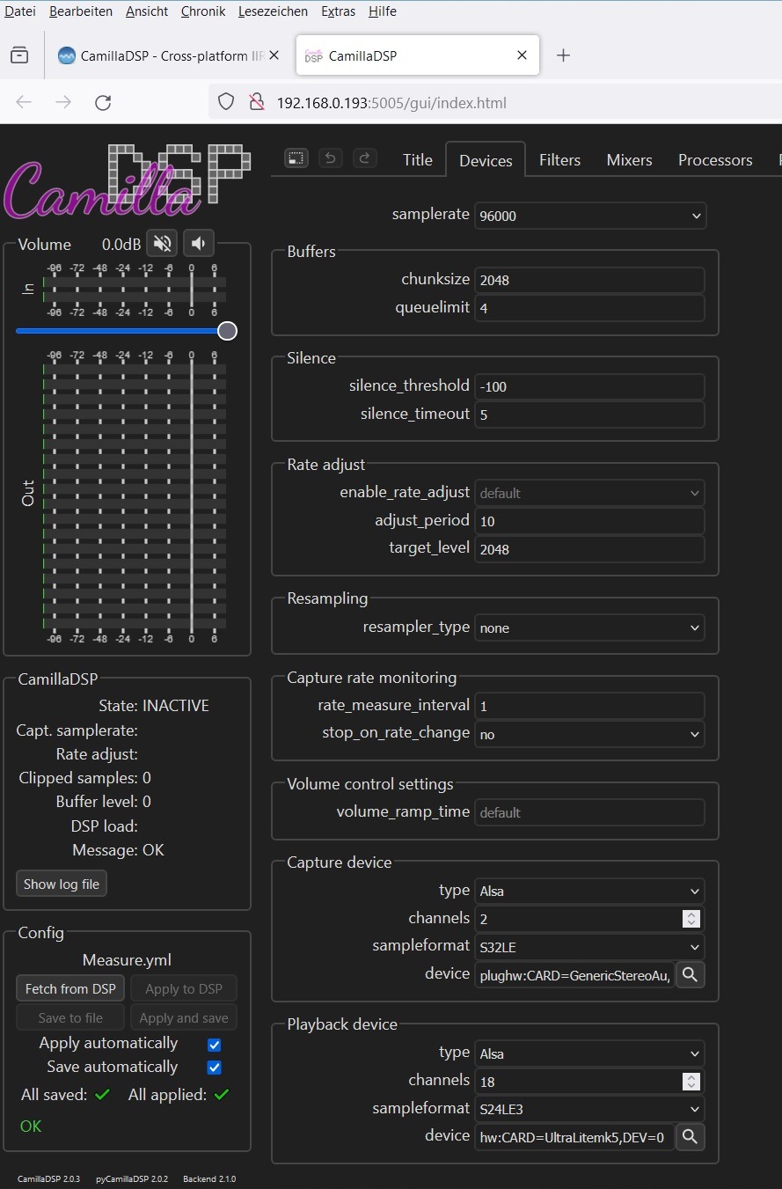
Task: Click Save to file button
Action: click(70, 1017)
